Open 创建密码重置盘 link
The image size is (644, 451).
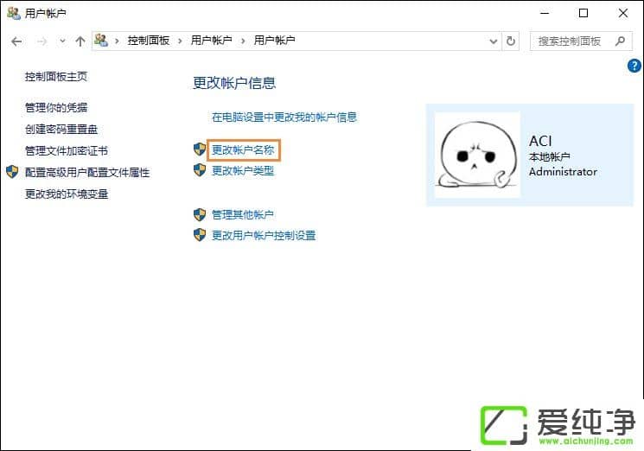pyautogui.click(x=61, y=130)
